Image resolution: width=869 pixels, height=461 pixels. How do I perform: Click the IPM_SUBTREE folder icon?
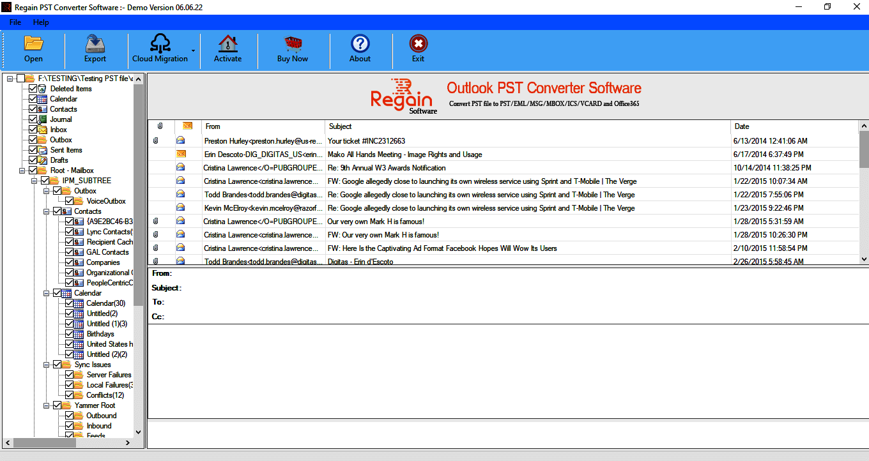pos(55,181)
